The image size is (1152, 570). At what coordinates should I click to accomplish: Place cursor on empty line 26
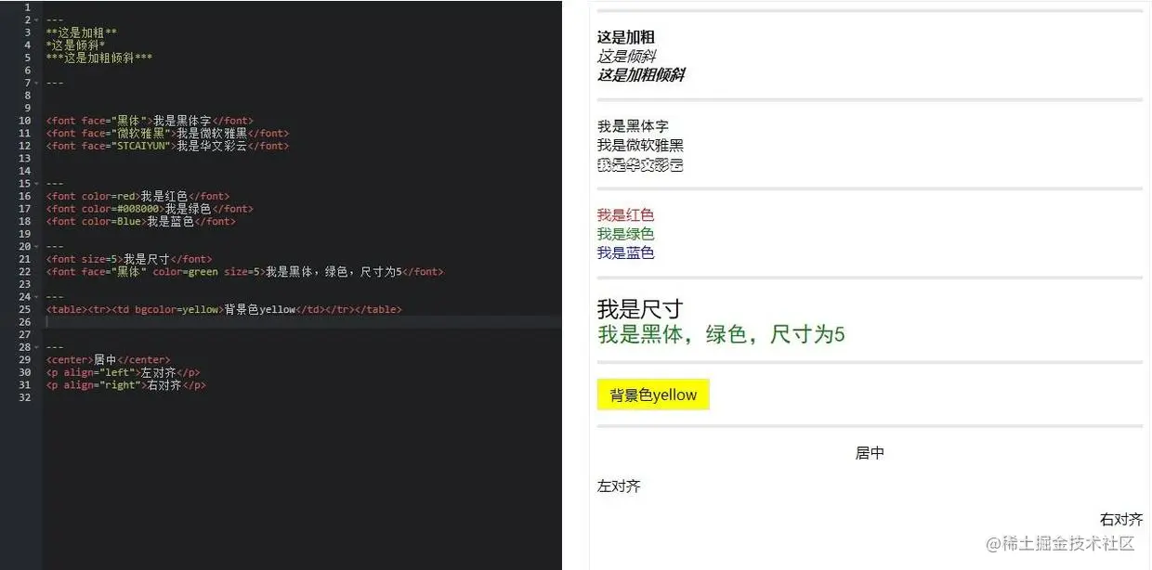click(x=302, y=322)
